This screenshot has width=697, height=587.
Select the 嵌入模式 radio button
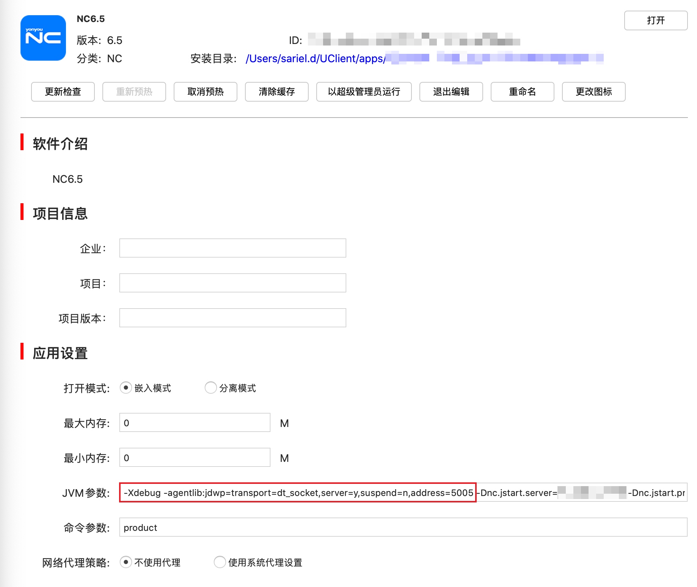pos(126,388)
